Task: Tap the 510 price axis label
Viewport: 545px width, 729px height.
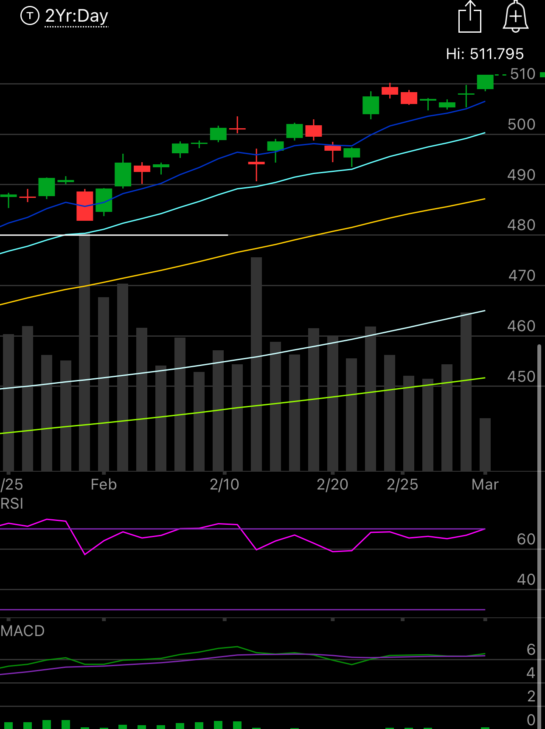Action: point(523,74)
